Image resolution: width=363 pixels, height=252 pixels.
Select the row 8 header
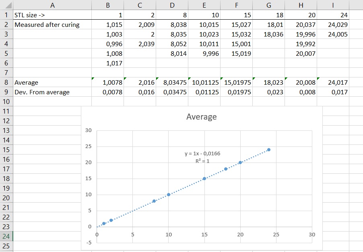(6, 82)
